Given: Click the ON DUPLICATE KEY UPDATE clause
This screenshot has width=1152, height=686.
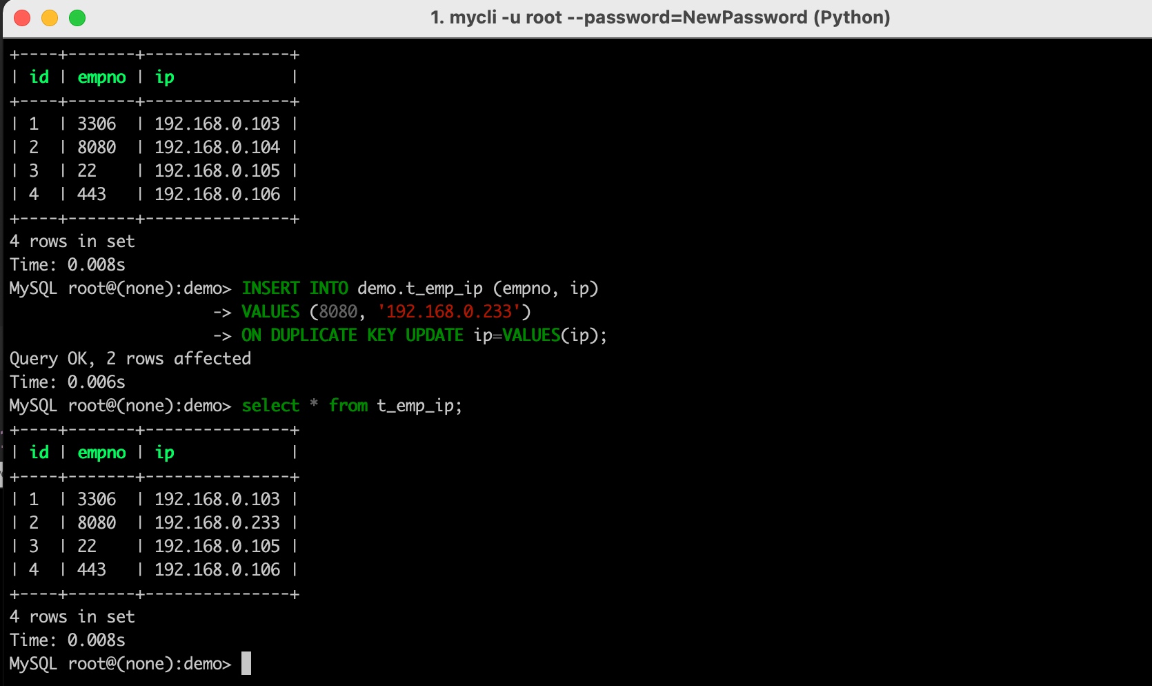Looking at the screenshot, I should pyautogui.click(x=352, y=335).
